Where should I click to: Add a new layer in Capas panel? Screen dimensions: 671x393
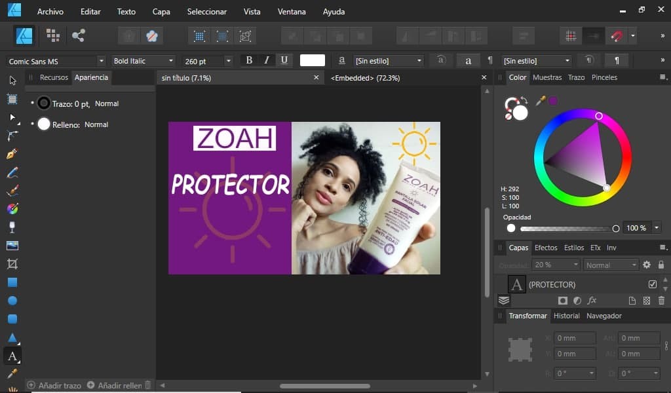(632, 301)
